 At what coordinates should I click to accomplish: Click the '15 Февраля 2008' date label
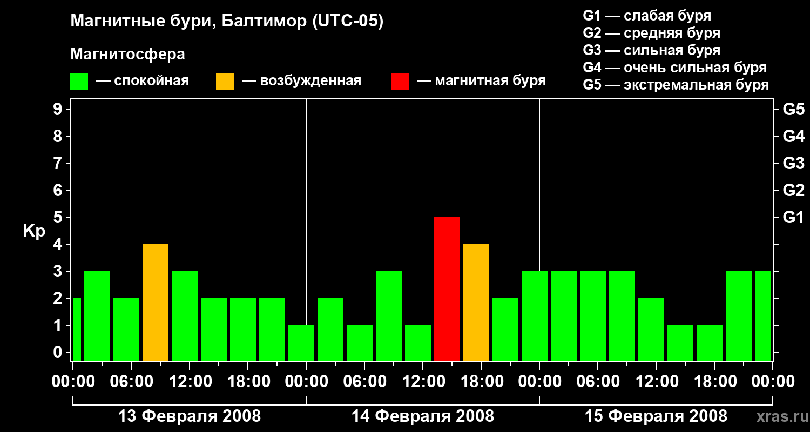point(656,416)
